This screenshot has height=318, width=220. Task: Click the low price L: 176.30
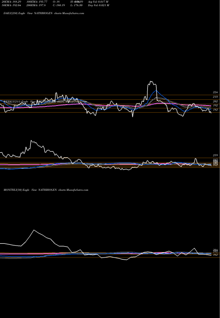tap(76, 5)
